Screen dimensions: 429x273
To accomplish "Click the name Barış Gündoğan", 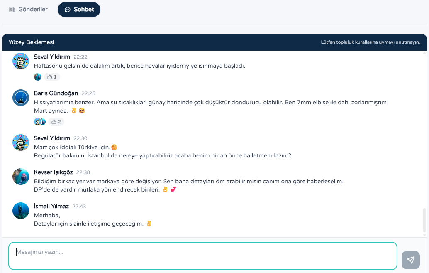I will coord(56,93).
